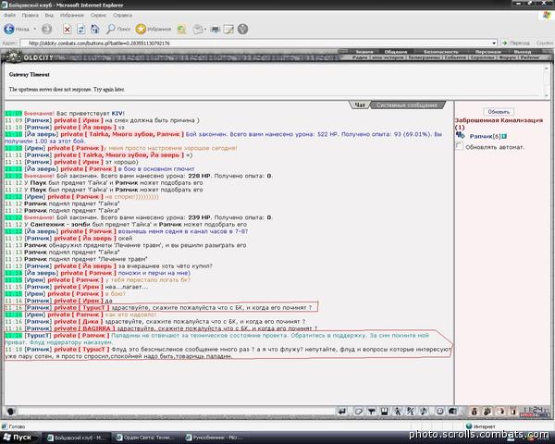Open the Правка menu
The width and height of the screenshot is (555, 444).
(x=31, y=15)
